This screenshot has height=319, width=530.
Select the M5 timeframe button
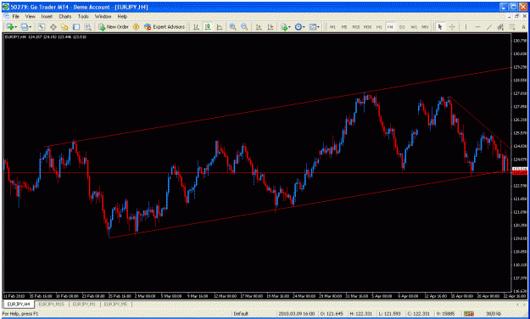[x=344, y=27]
